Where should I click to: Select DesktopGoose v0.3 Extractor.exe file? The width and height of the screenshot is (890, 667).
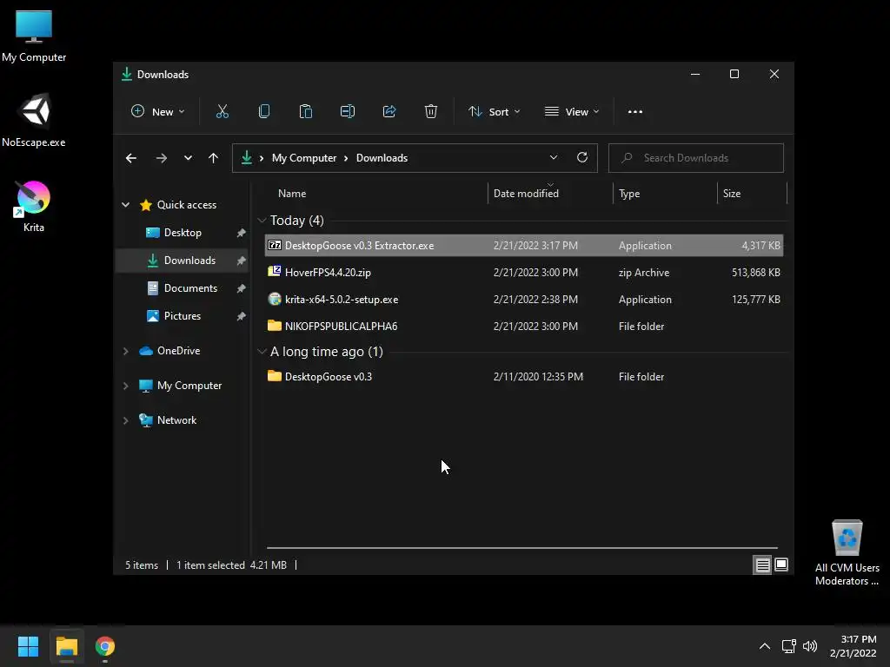[524, 246]
